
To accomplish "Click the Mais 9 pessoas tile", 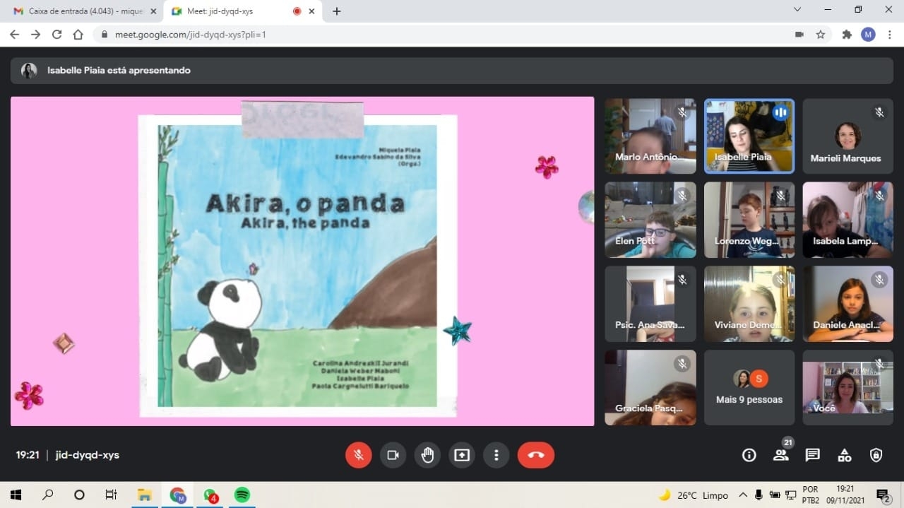I will [749, 388].
